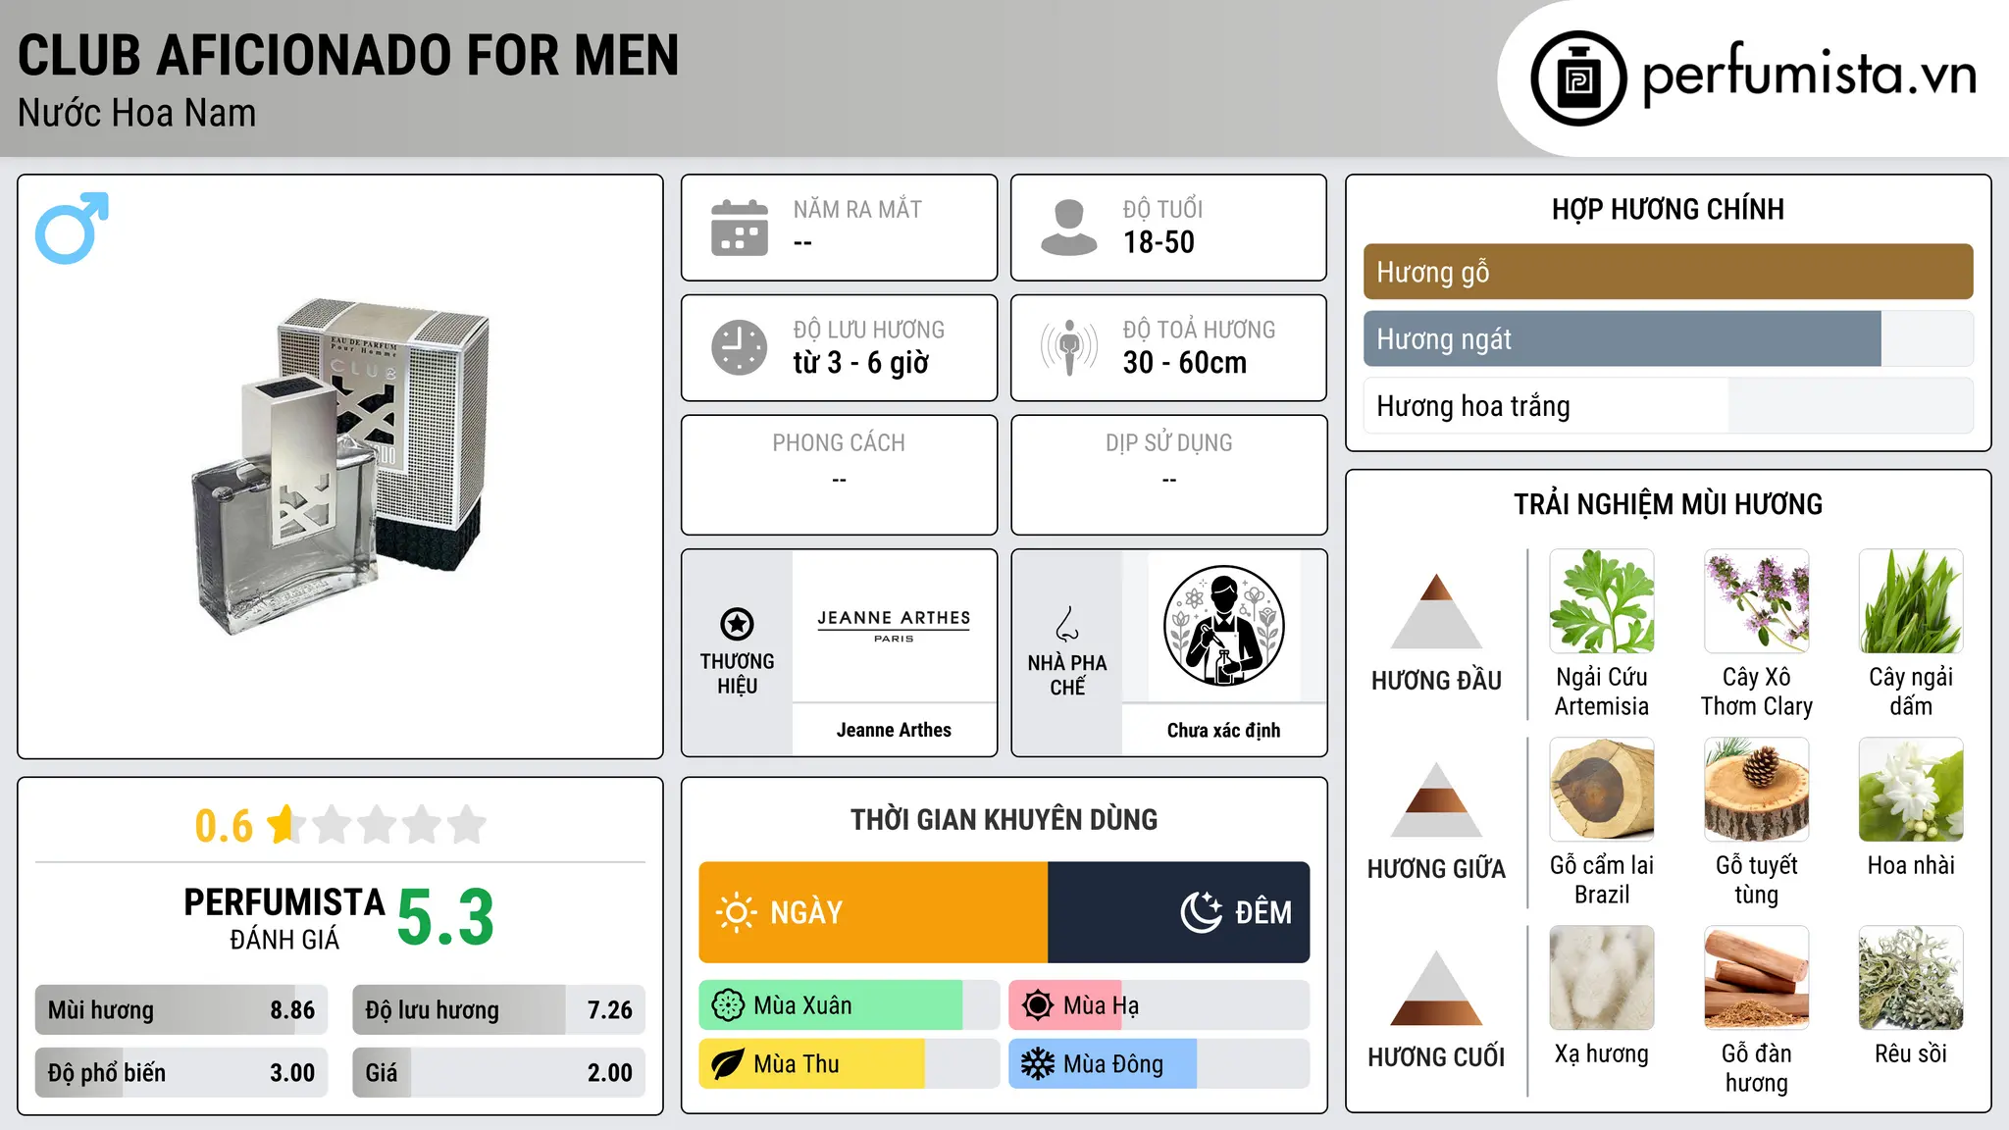Screen dimensions: 2009x1130
Task: Open the Cây Xô Thơm Clary note image
Action: click(x=1756, y=600)
